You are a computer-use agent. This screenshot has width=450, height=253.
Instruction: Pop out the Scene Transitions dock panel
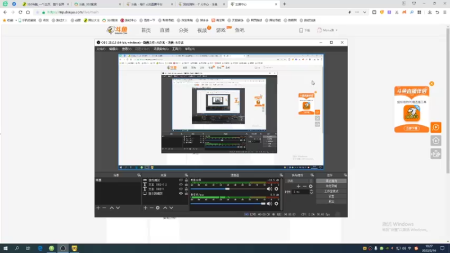click(x=312, y=175)
